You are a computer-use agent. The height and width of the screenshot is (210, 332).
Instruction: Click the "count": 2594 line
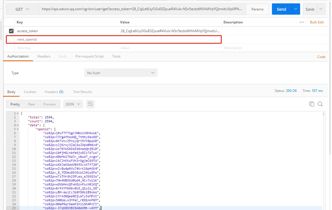(41, 121)
